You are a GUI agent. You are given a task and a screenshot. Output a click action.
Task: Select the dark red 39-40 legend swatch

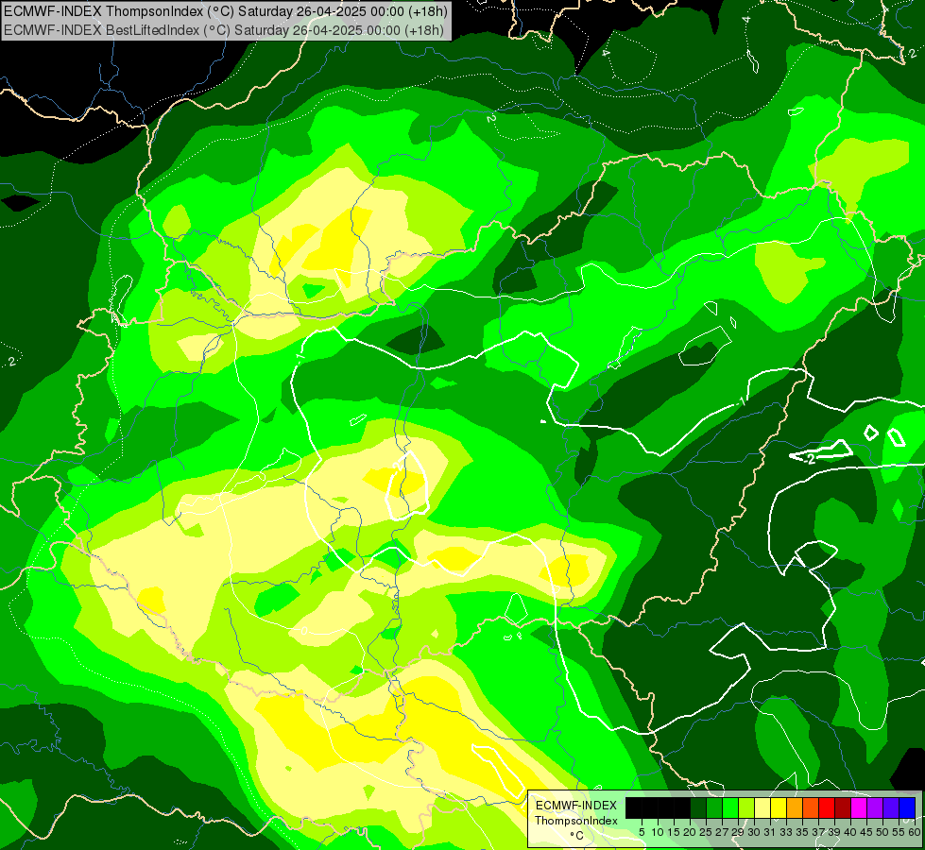[843, 808]
